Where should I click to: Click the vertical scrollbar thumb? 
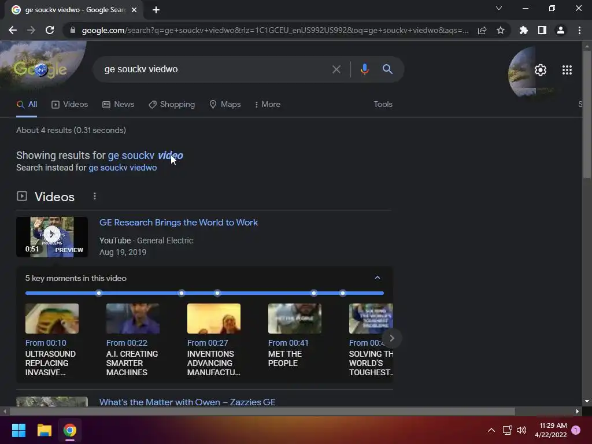[x=587, y=113]
